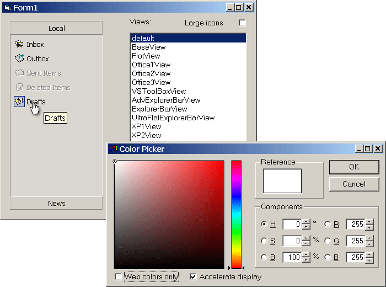Viewport: 386px width, 287px height.
Task: Collapse the Local group header
Action: coord(56,28)
